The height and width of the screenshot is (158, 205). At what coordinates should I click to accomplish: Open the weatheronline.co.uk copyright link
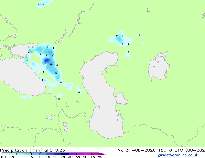pyautogui.click(x=178, y=155)
